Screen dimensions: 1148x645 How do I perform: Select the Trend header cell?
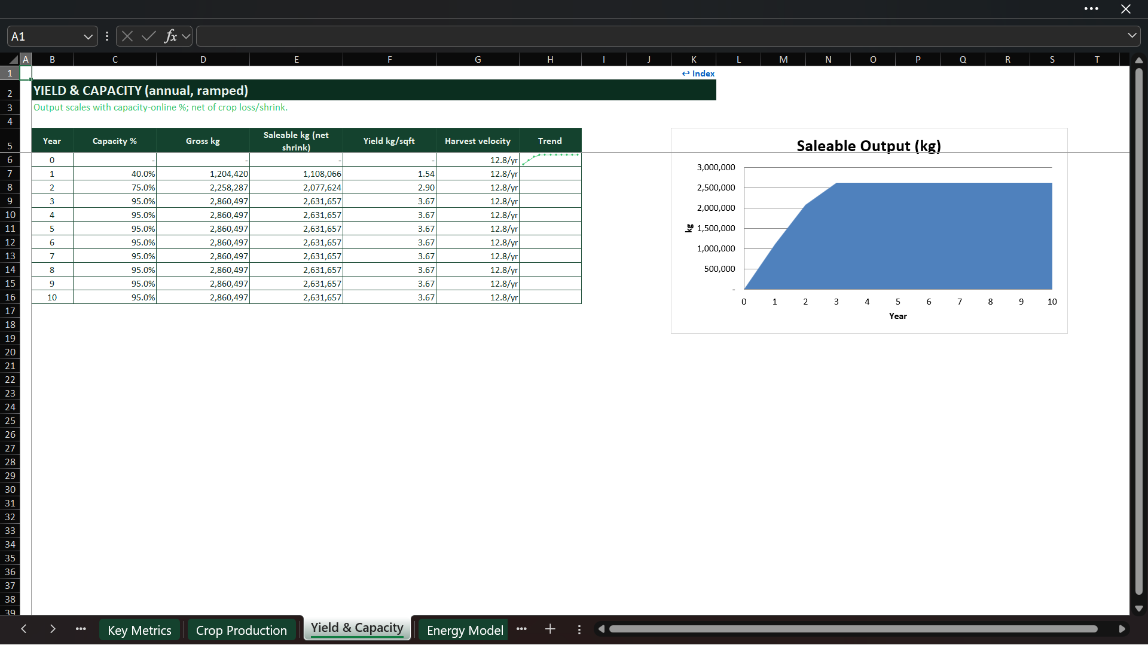coord(550,141)
